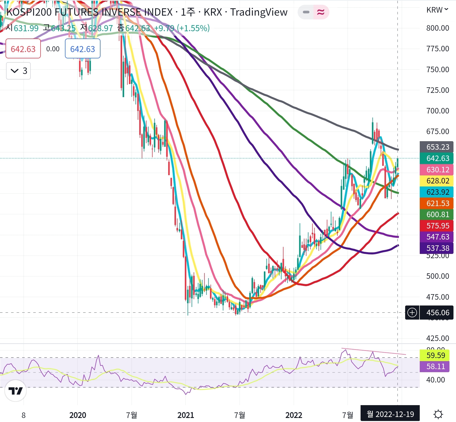Click the yellow 628.02 price label
Viewport: 456px width, 422px height.
click(436, 181)
